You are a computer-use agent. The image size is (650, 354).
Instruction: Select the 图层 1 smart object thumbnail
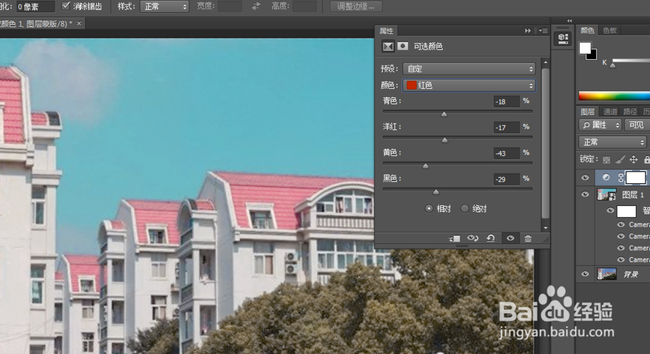tap(606, 194)
